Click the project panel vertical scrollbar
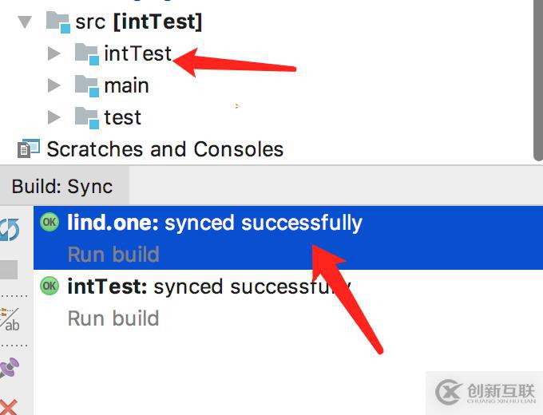This screenshot has width=543, height=415. click(538, 80)
